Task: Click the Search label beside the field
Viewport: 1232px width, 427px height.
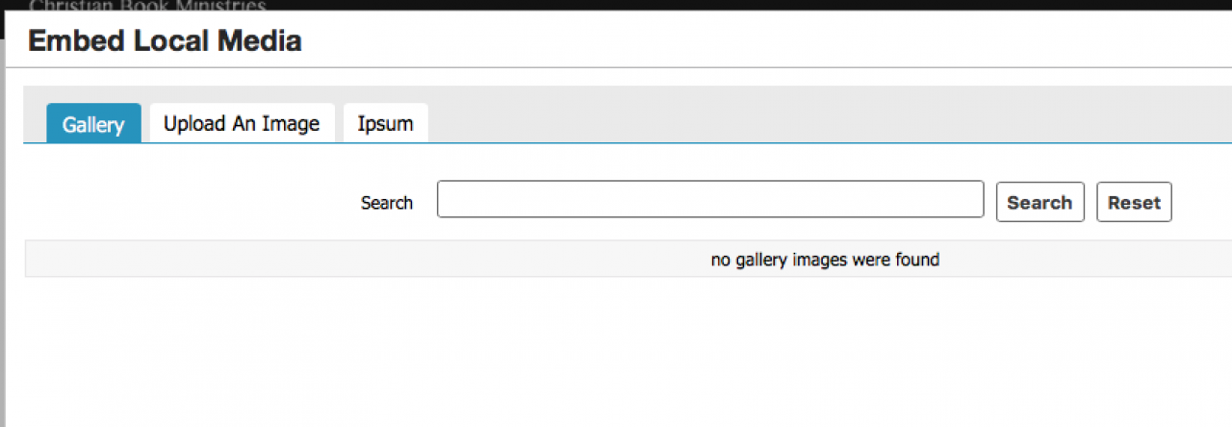Action: click(387, 203)
